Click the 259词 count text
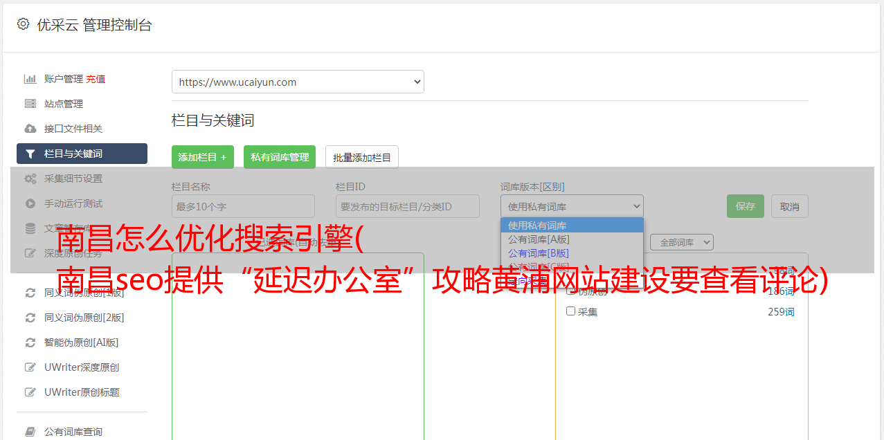Image resolution: width=884 pixels, height=440 pixels. [781, 312]
